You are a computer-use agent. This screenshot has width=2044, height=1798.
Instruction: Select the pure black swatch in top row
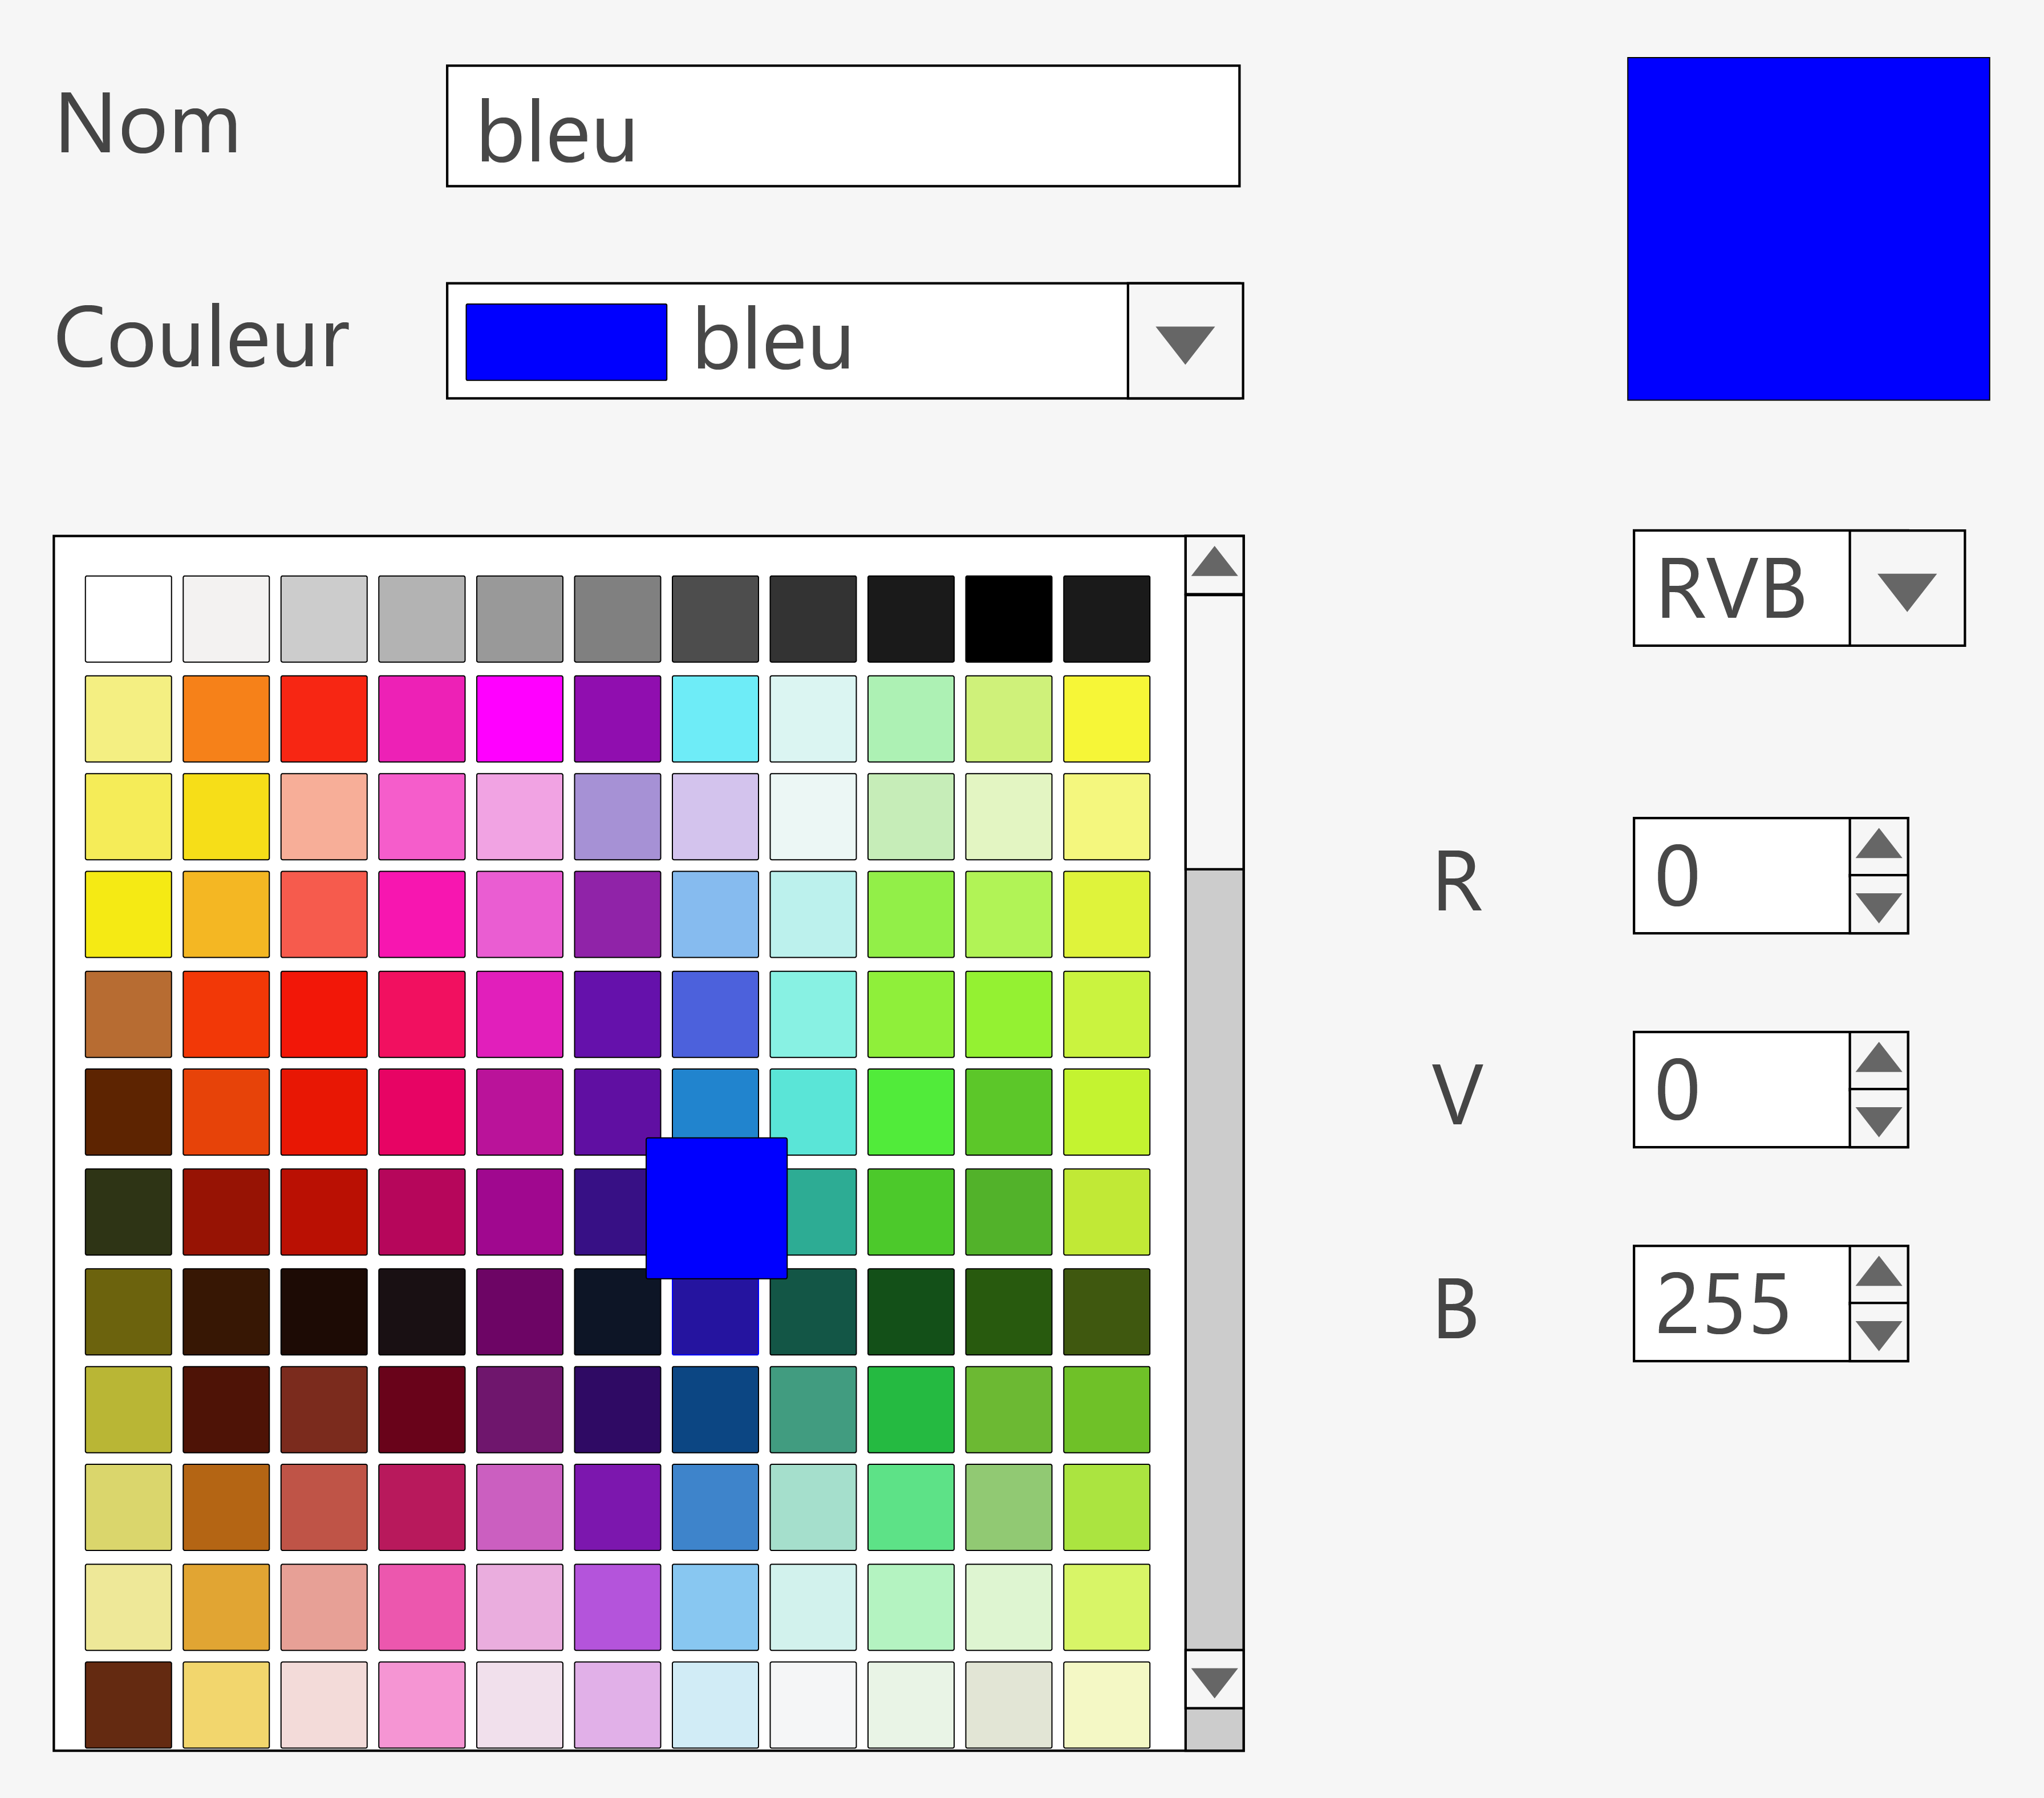1008,618
